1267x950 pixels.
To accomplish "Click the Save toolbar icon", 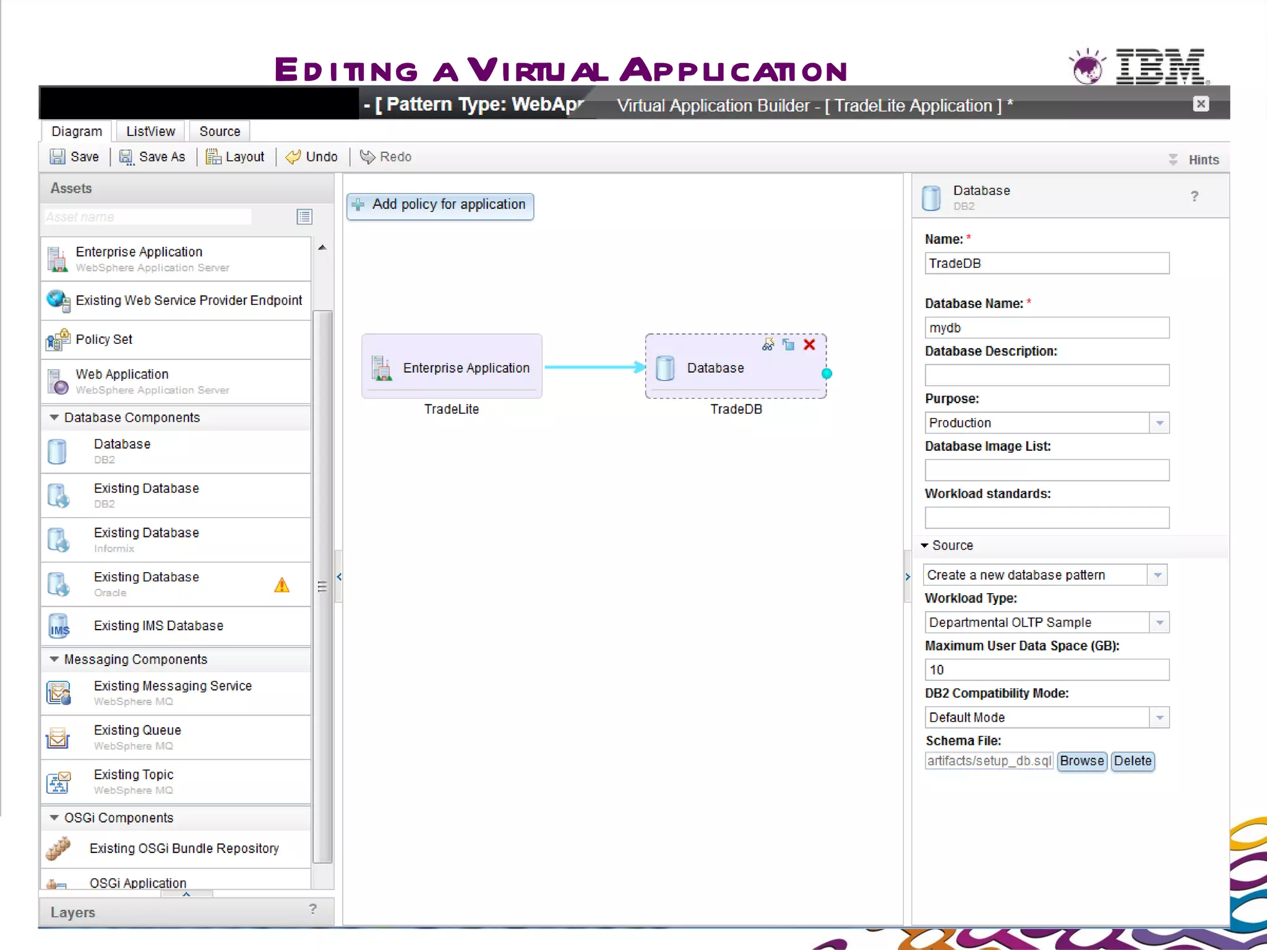I will coord(57,156).
